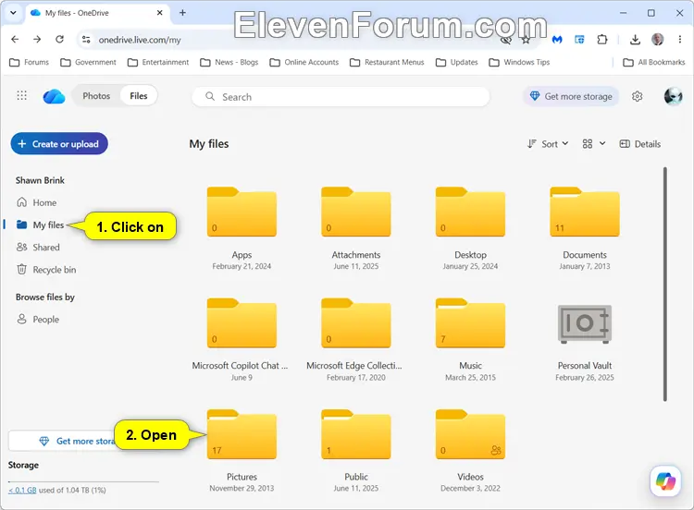
Task: Open the Microsoft apps launcher grid
Action: (21, 95)
